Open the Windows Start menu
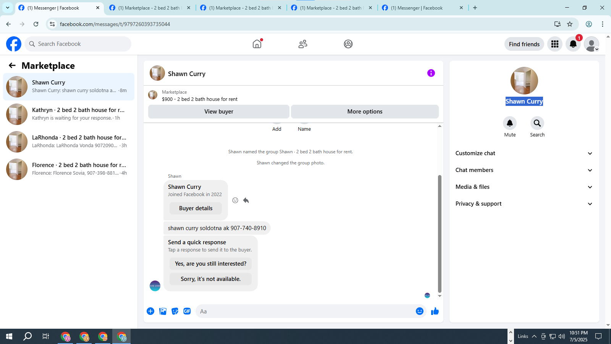Viewport: 611px width, 344px height. (9, 336)
